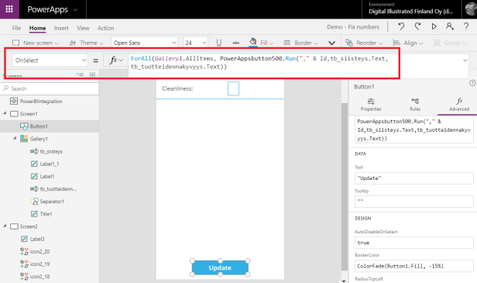Open the help question mark icon
The image size is (477, 283).
(466, 26)
